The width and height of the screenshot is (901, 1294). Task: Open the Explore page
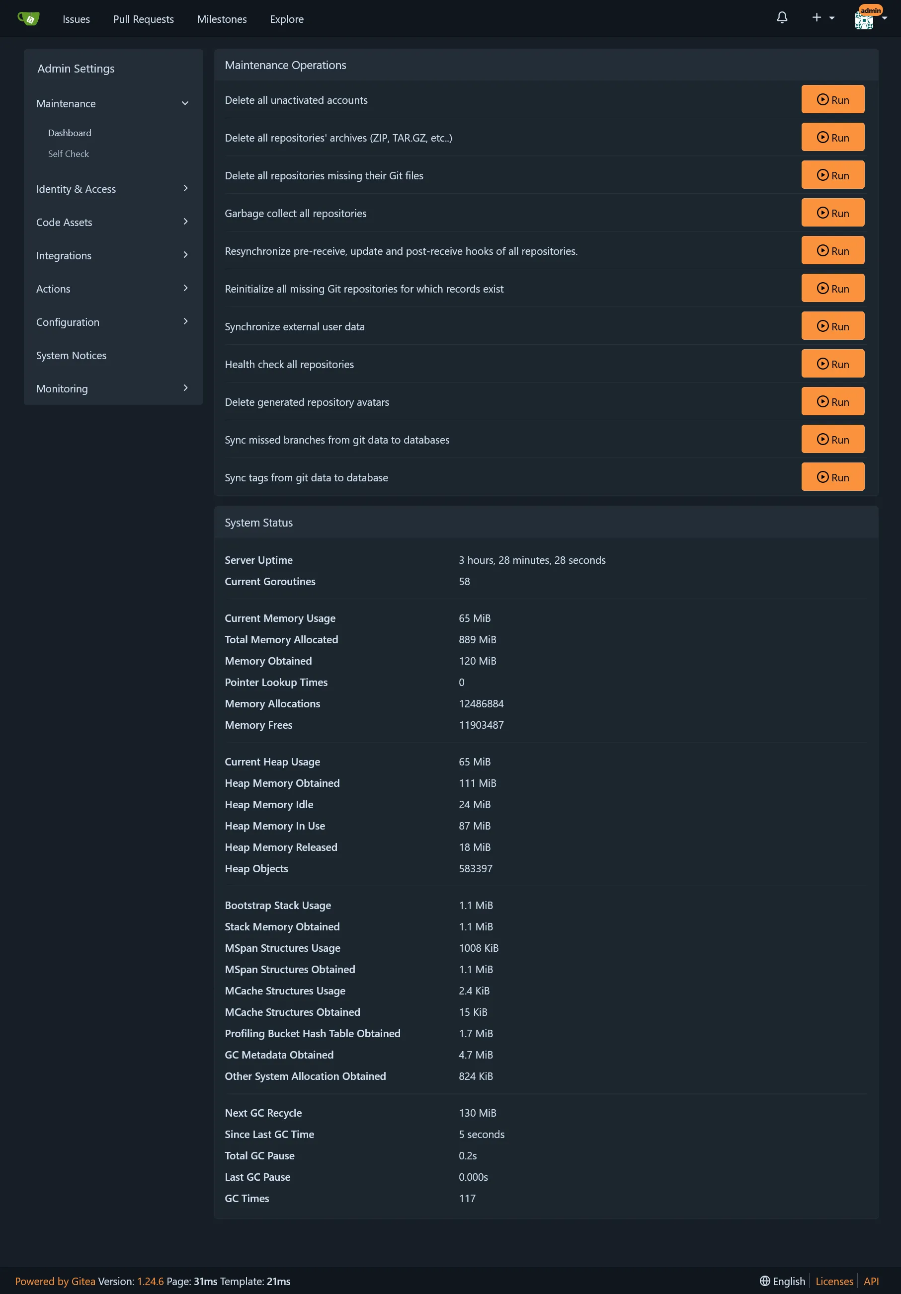[286, 18]
